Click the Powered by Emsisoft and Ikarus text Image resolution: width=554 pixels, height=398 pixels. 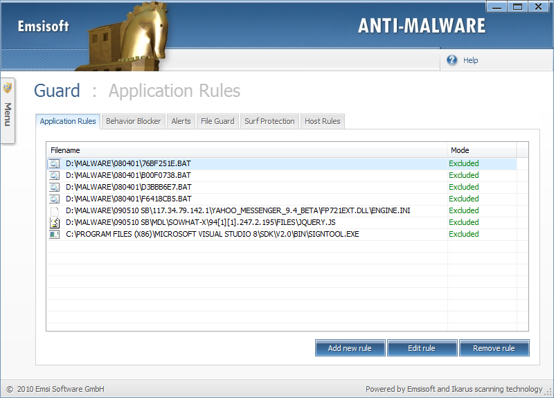point(454,389)
